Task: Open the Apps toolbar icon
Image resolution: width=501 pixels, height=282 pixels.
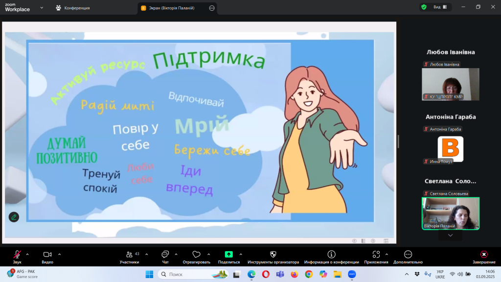Action: pyautogui.click(x=376, y=255)
